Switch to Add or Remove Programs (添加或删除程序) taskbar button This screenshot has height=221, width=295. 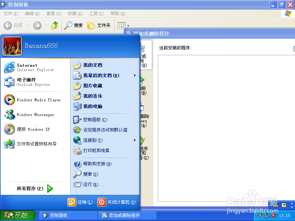pyautogui.click(x=128, y=215)
